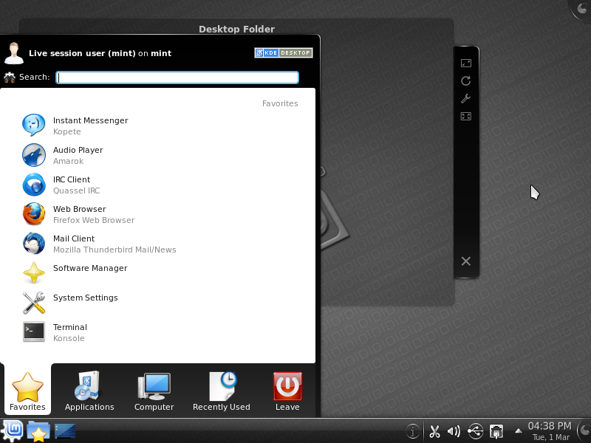Open the Klipper clipboard tool
Viewport: 591px width, 443px height.
coord(434,431)
